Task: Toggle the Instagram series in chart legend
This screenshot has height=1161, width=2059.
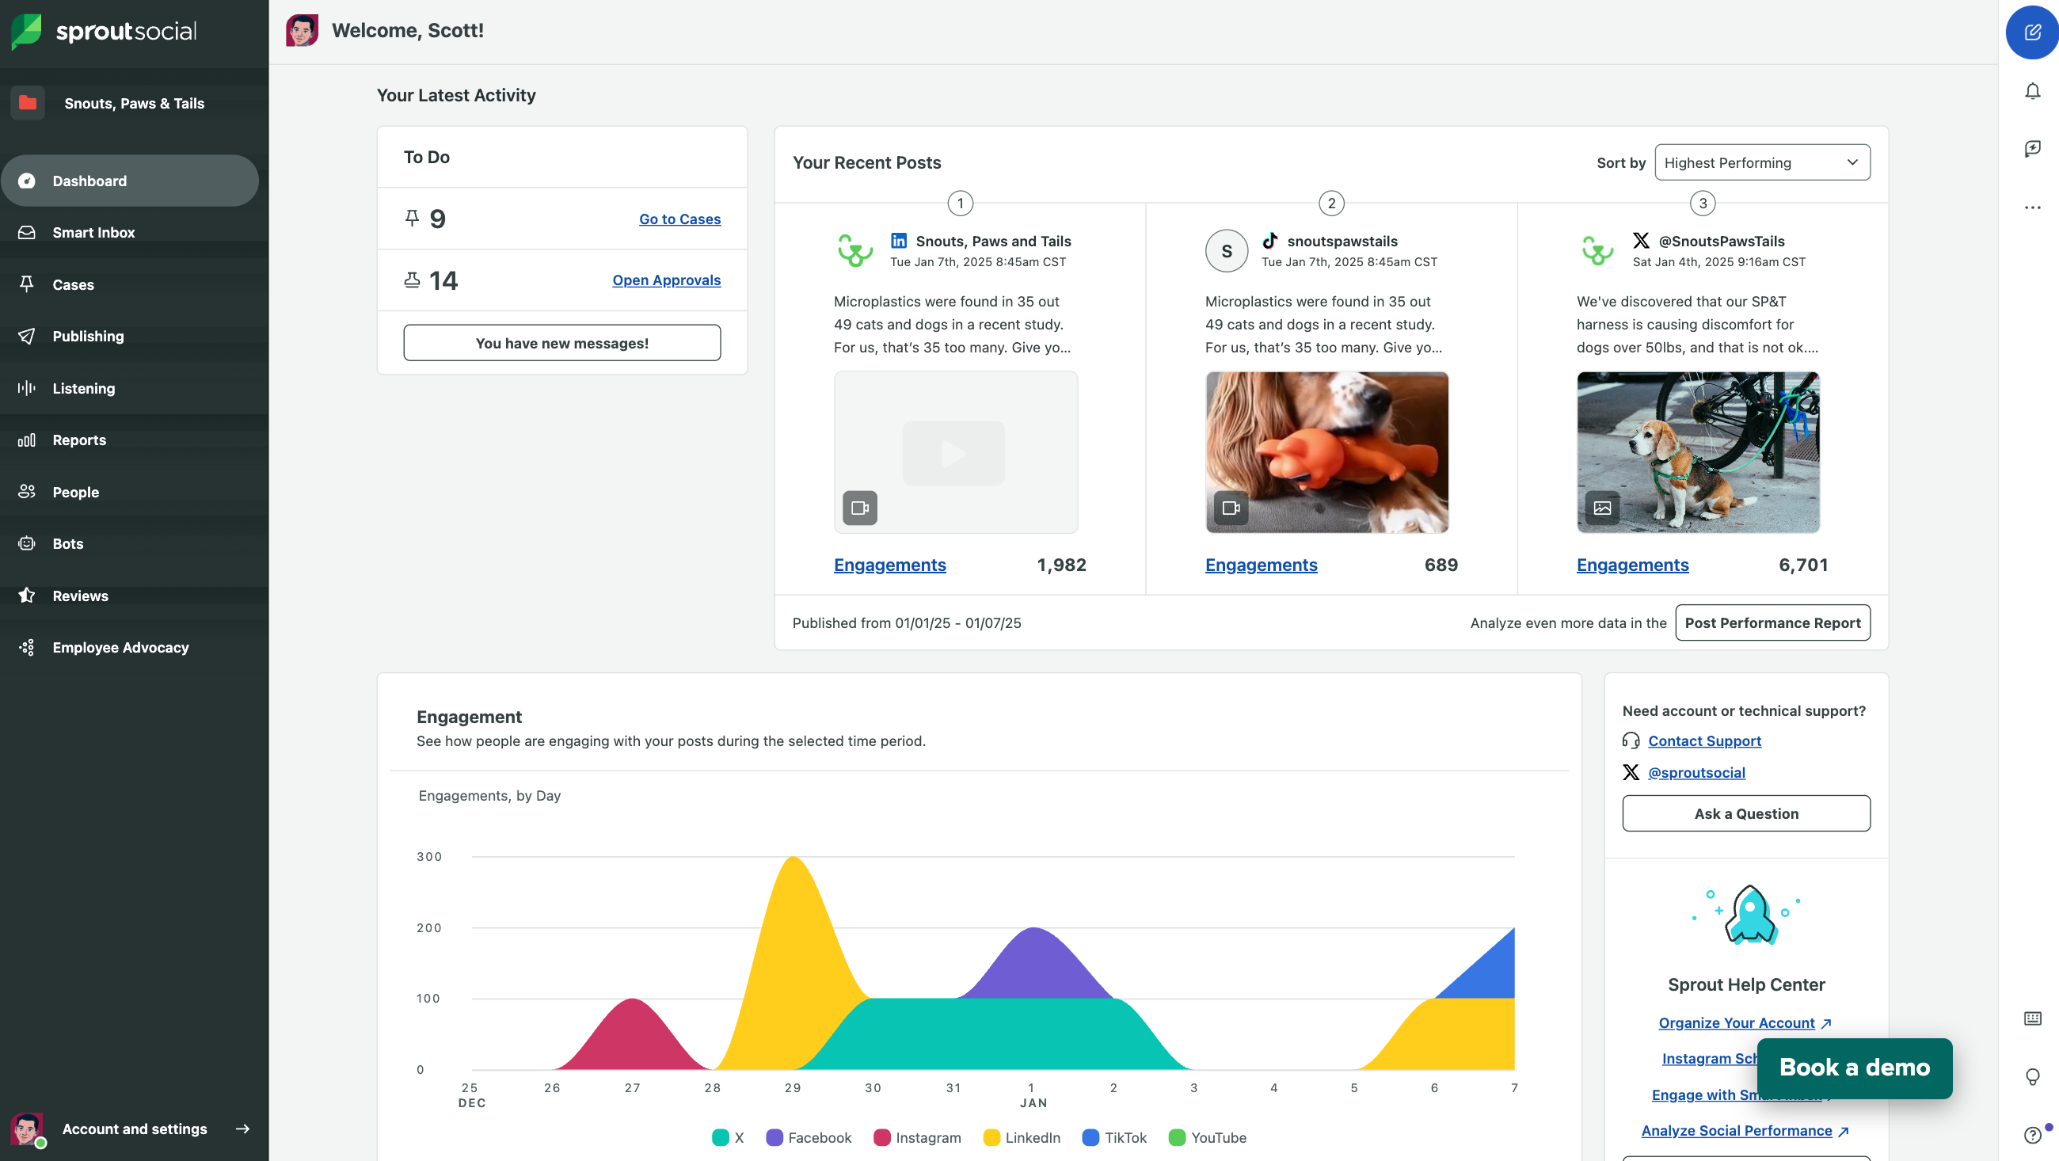Action: coord(918,1138)
